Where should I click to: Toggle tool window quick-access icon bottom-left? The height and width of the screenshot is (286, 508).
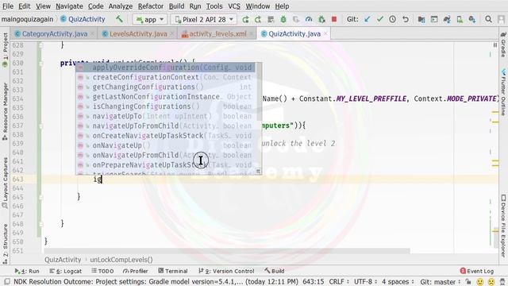tap(7, 281)
